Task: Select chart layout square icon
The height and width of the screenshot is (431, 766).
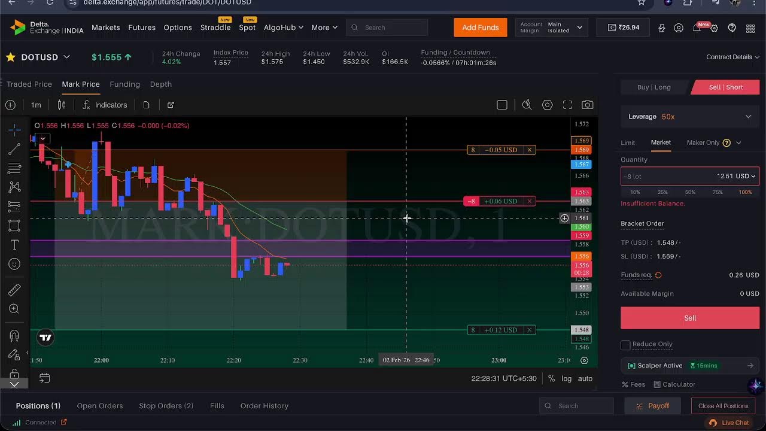Action: coord(502,105)
